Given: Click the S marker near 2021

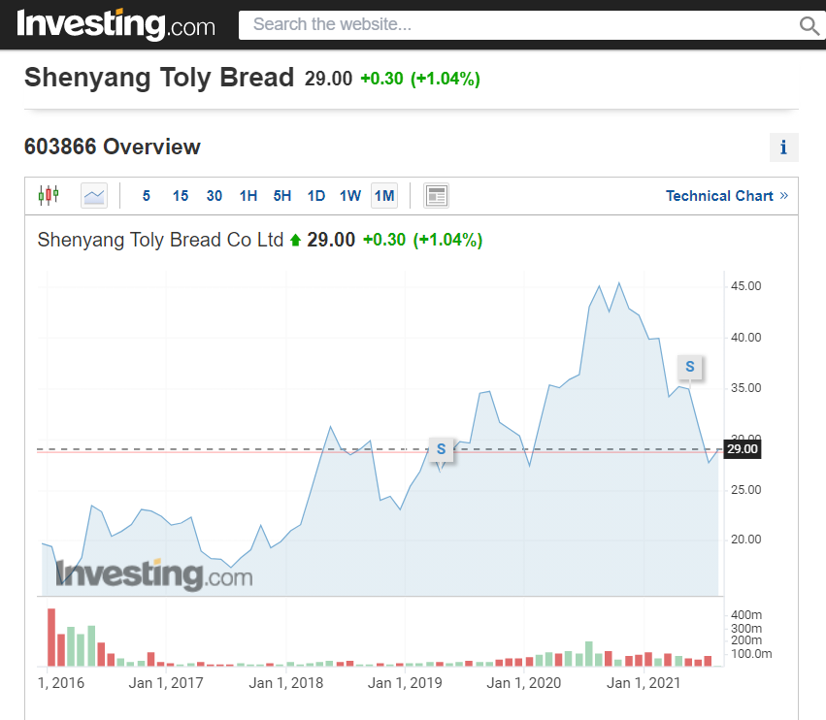Looking at the screenshot, I should pyautogui.click(x=689, y=367).
